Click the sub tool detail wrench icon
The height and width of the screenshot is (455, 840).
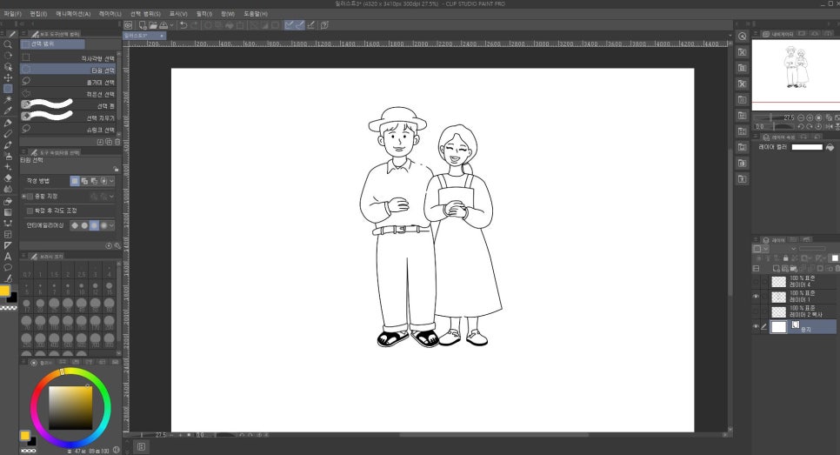click(x=117, y=246)
